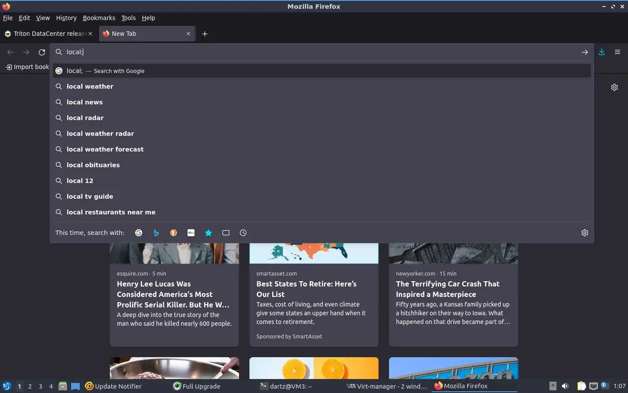The height and width of the screenshot is (393, 628).
Task: Open the View menu
Action: (x=43, y=18)
